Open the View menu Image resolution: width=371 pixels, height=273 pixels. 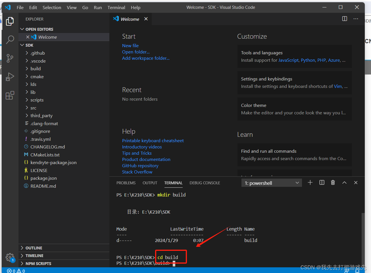pos(72,7)
